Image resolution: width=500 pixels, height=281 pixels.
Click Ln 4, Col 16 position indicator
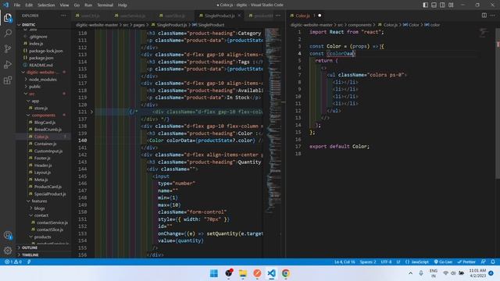click(x=345, y=262)
